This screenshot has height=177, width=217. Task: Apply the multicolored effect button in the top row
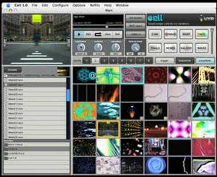click(x=202, y=34)
